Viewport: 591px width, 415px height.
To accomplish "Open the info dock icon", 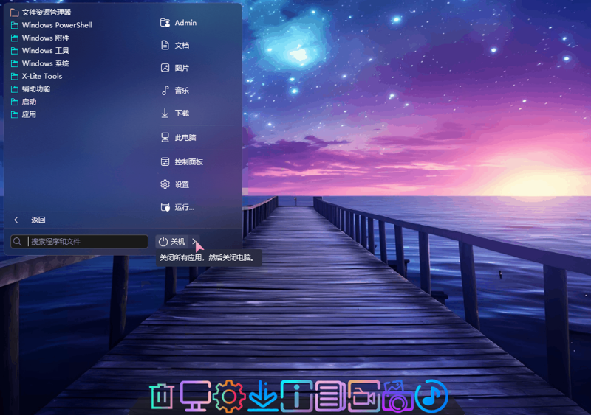I will tap(296, 396).
